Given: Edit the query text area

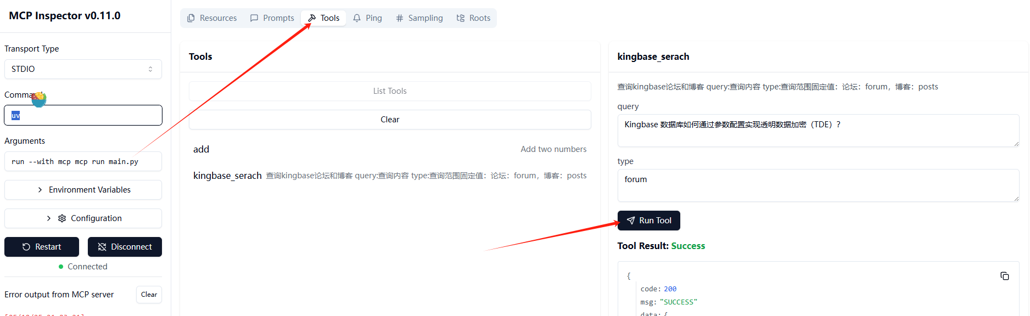Looking at the screenshot, I should click(x=818, y=131).
